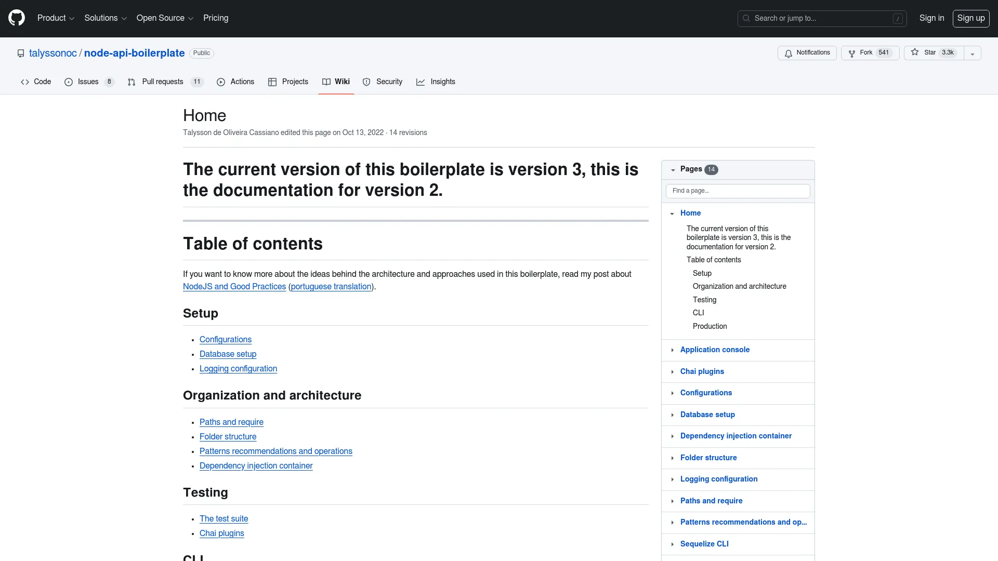Collapse the Pages panel
This screenshot has width=998, height=561.
click(673, 170)
